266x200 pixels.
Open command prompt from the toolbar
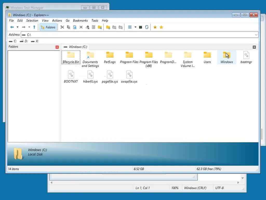pyautogui.click(x=141, y=27)
